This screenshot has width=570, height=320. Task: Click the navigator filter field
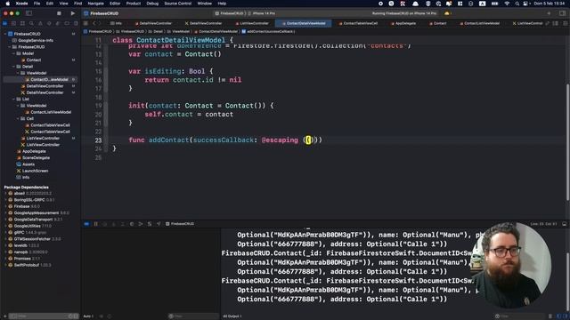coord(44,316)
